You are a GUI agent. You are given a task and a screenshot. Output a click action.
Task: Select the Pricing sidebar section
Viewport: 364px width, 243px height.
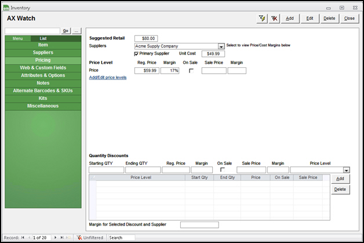pyautogui.click(x=43, y=60)
